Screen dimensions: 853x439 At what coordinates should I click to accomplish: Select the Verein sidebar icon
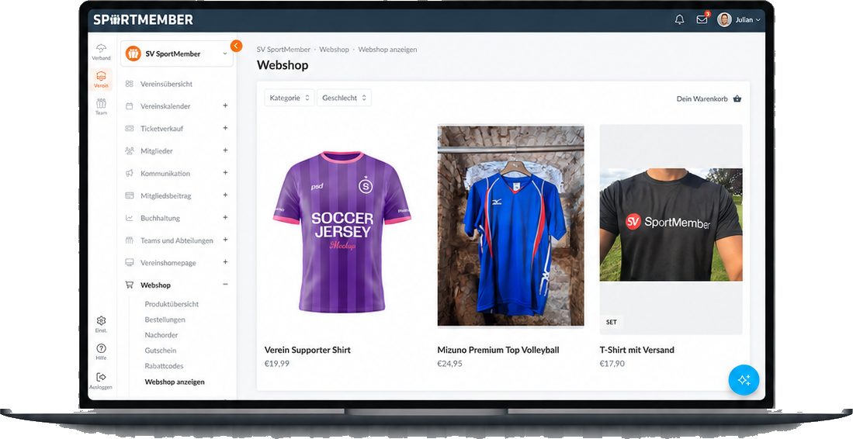[101, 79]
